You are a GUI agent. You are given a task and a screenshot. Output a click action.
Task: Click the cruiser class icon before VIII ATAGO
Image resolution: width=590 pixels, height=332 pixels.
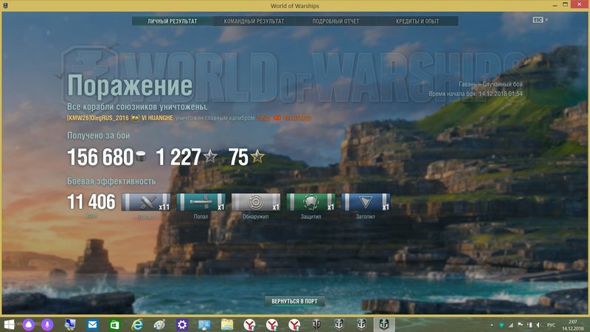[x=277, y=118]
